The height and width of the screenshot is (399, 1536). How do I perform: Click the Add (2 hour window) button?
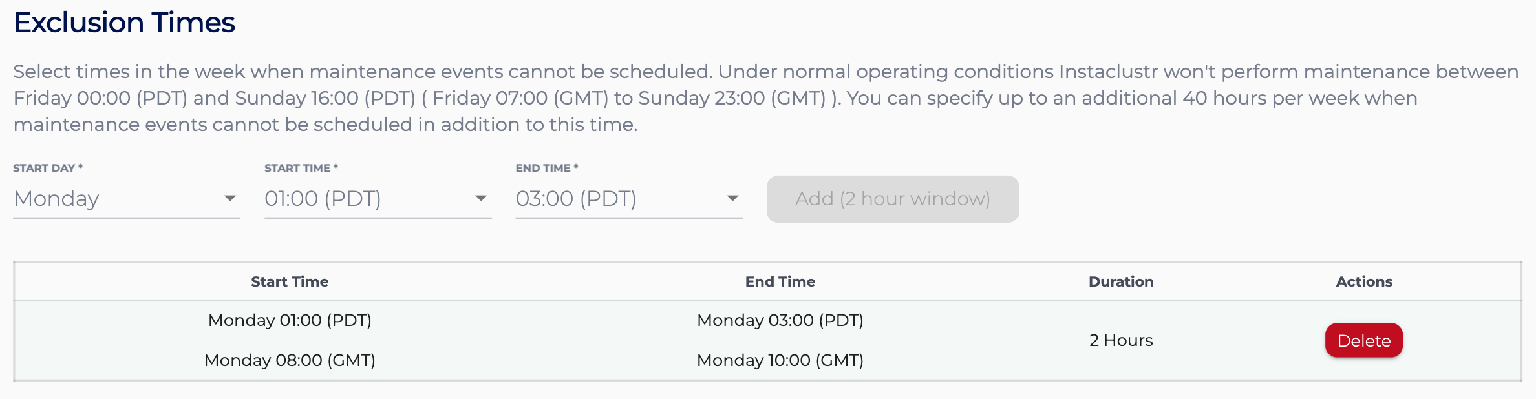893,199
